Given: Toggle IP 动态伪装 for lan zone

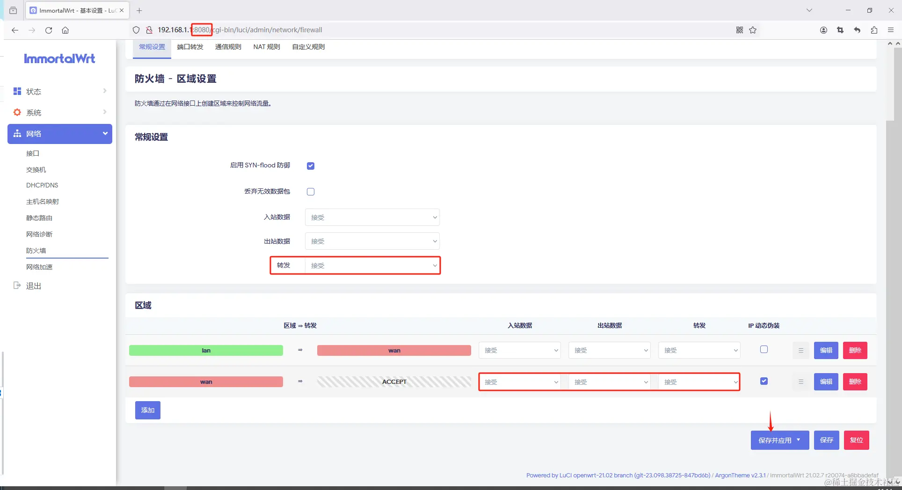Looking at the screenshot, I should [x=764, y=349].
